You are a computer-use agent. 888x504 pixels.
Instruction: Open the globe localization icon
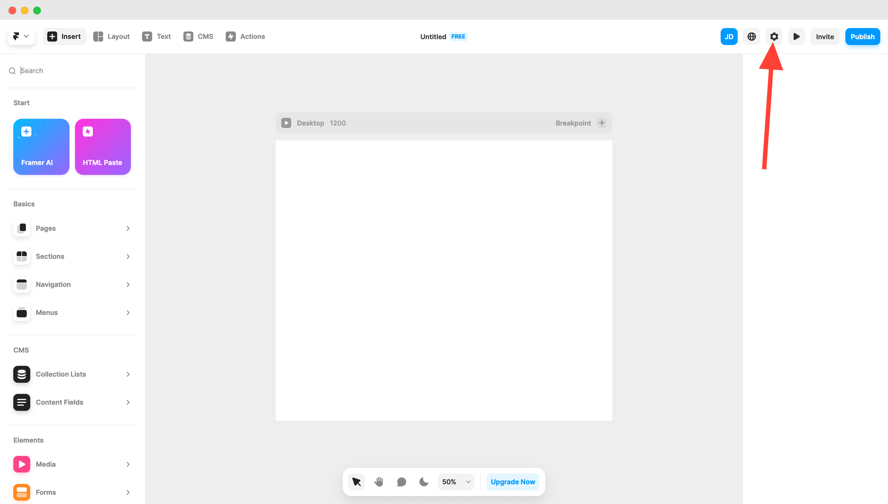click(x=751, y=37)
